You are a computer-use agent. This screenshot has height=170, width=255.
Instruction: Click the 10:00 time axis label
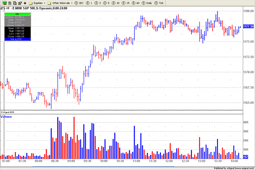(104, 161)
